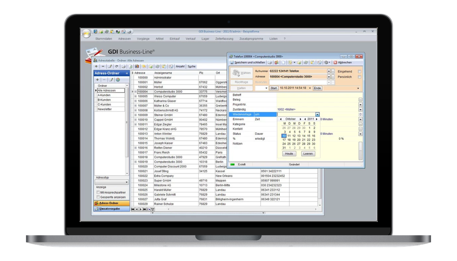The image size is (457, 261).
Task: Add a folder with the plus icon under Adress-Ordner
Action: (97, 79)
